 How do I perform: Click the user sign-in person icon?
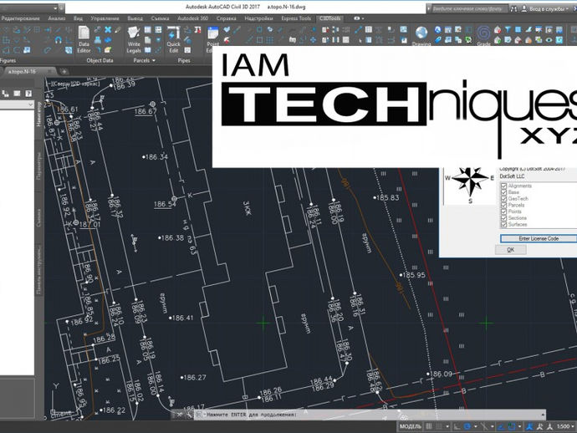(524, 8)
